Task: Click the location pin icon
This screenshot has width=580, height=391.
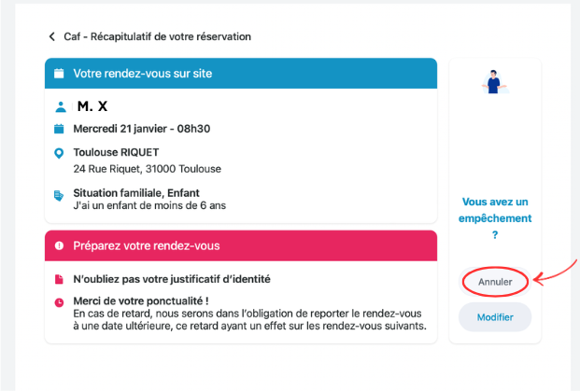Action: [59, 152]
